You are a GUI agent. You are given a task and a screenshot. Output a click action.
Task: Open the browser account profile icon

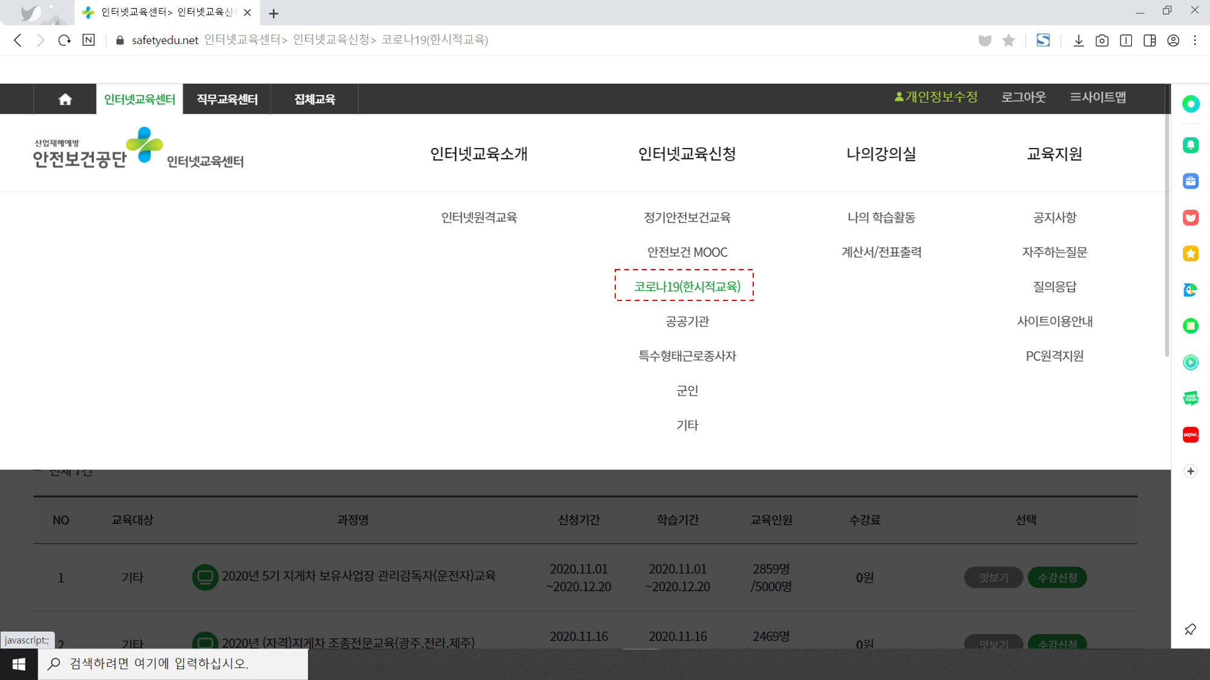[x=1172, y=40]
